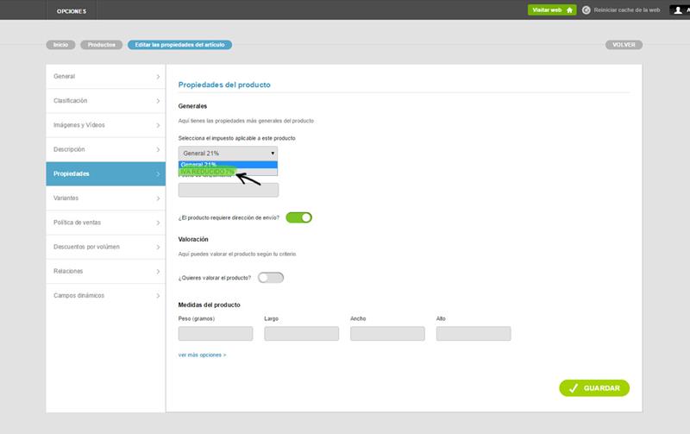Select IVA REDUCIDO 7% option
The width and height of the screenshot is (690, 434).
(205, 172)
